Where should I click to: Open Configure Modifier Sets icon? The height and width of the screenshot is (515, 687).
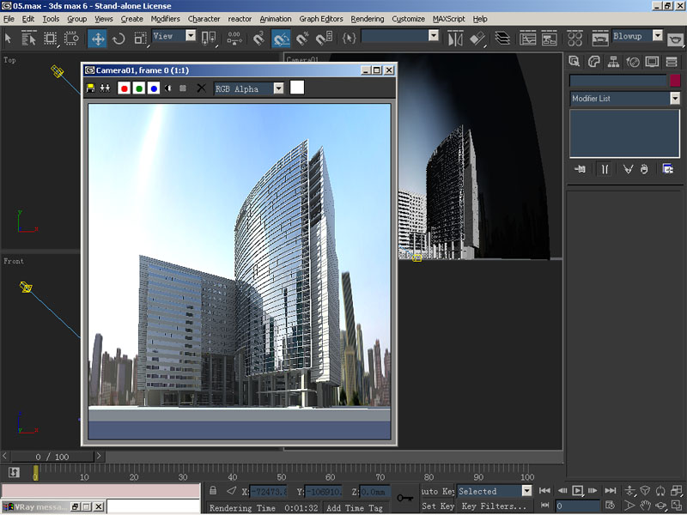[x=667, y=169]
